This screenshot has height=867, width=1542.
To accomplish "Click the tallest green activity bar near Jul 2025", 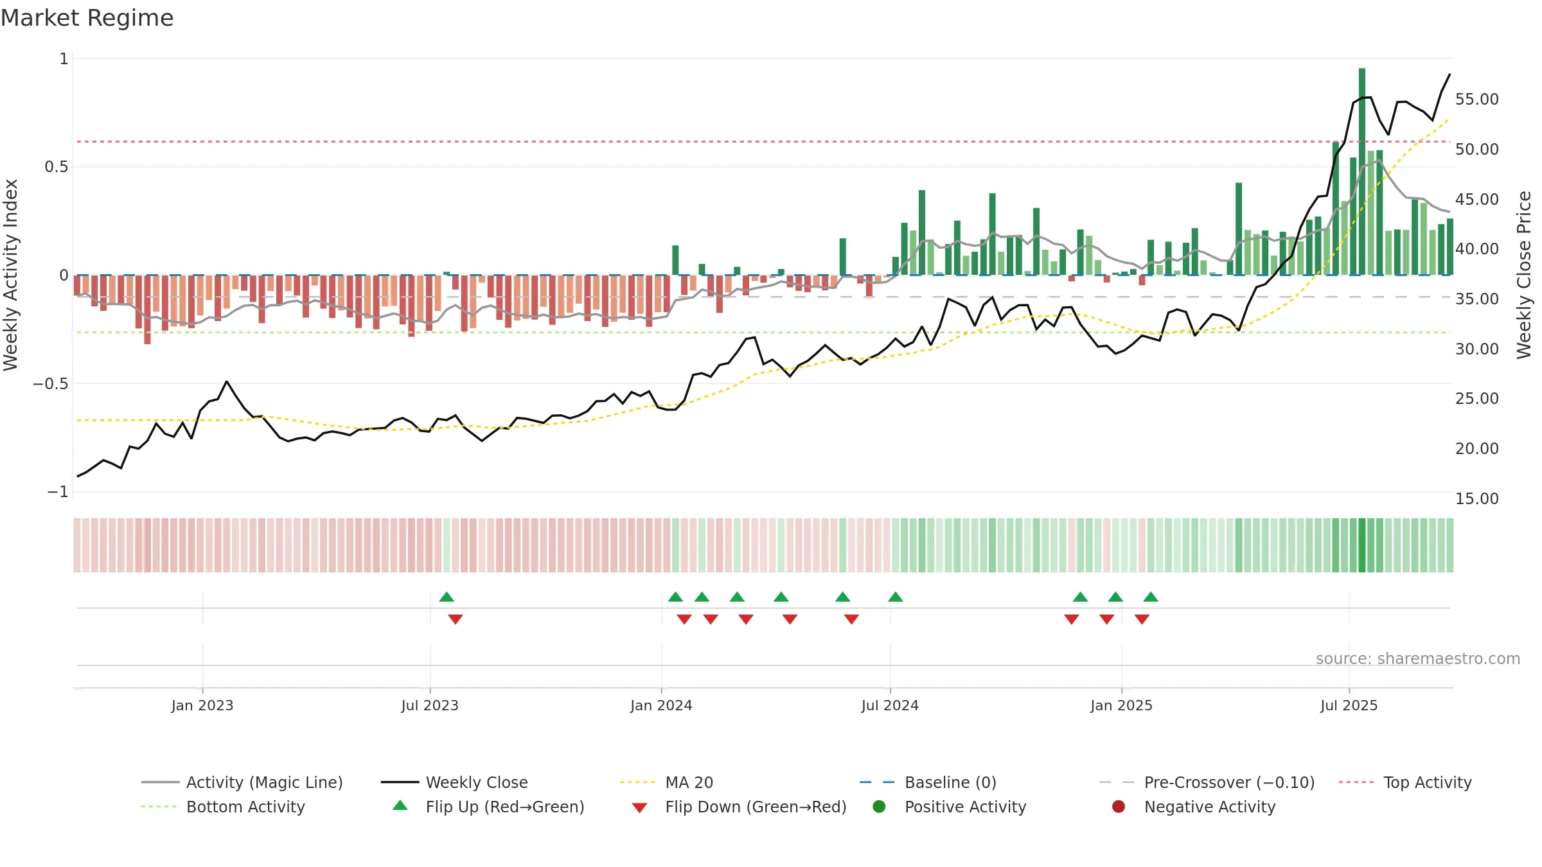I will [1362, 171].
